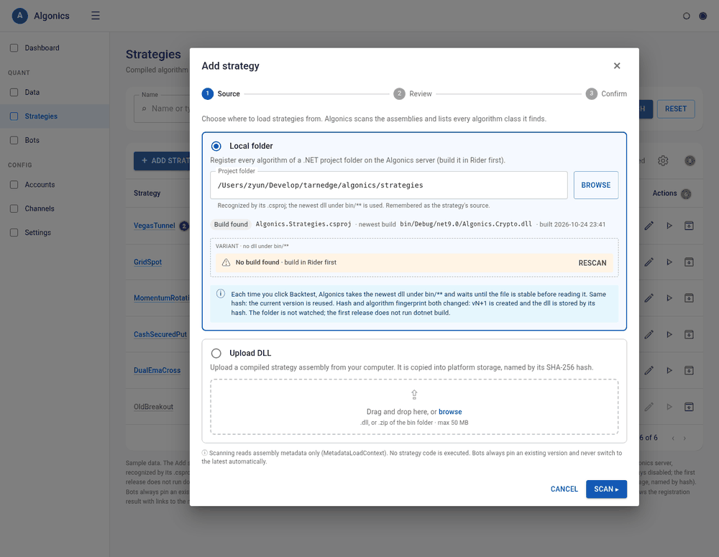Open the GridSpot strategy link

tap(147, 262)
